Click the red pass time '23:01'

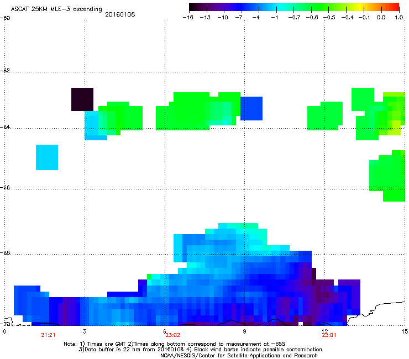tap(329, 335)
